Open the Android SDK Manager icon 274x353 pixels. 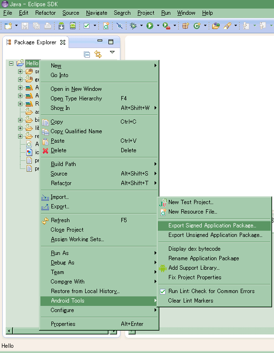tap(61, 26)
